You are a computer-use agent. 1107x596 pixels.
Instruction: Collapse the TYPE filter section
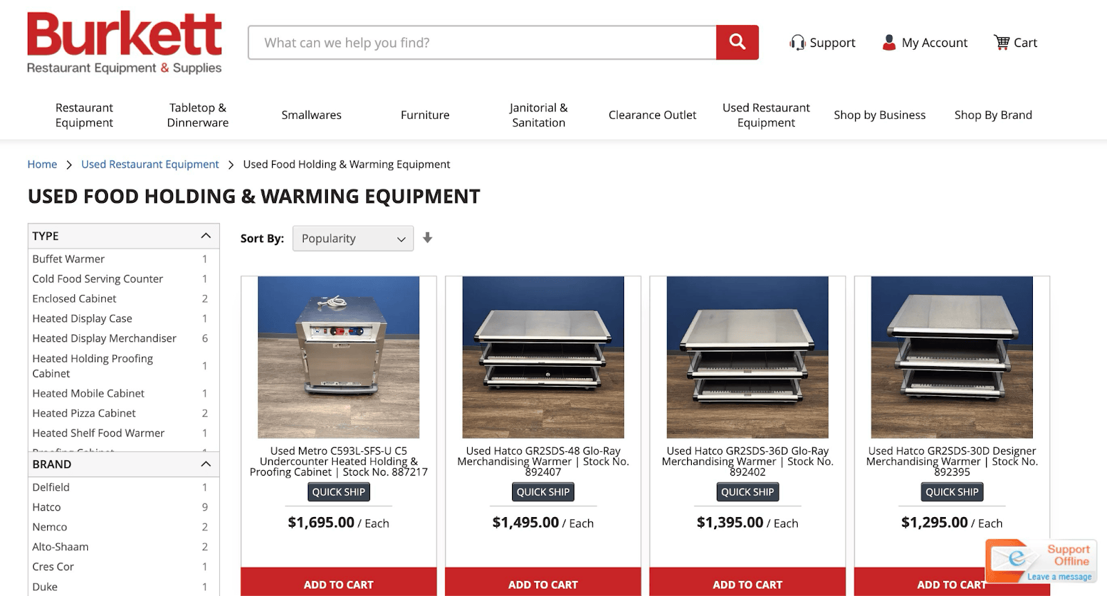[205, 236]
